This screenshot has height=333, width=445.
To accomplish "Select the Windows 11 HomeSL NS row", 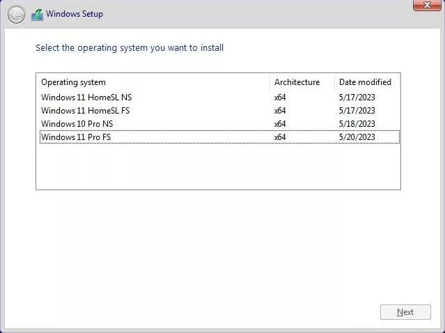I will point(219,98).
